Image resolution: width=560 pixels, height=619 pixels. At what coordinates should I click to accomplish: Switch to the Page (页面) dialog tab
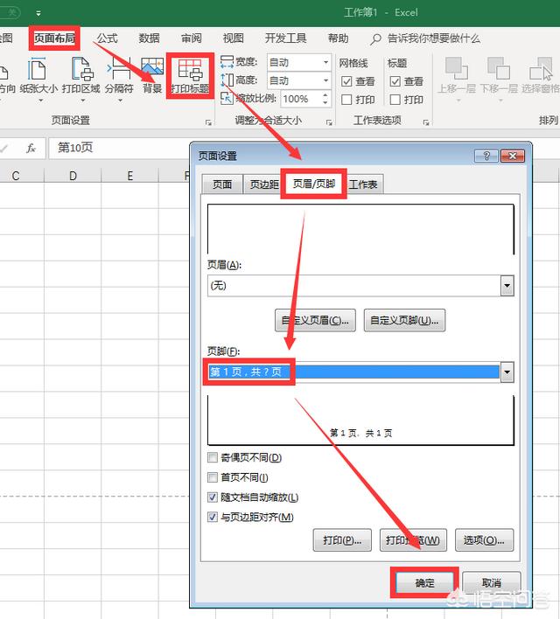[222, 184]
